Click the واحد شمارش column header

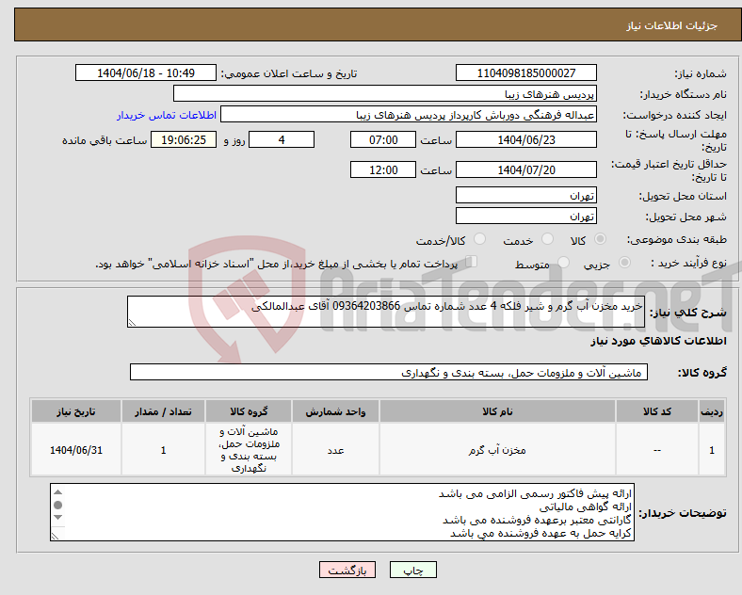pyautogui.click(x=335, y=411)
